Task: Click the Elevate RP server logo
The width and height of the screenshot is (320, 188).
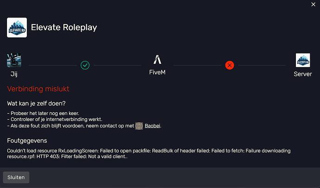Action: (17, 28)
